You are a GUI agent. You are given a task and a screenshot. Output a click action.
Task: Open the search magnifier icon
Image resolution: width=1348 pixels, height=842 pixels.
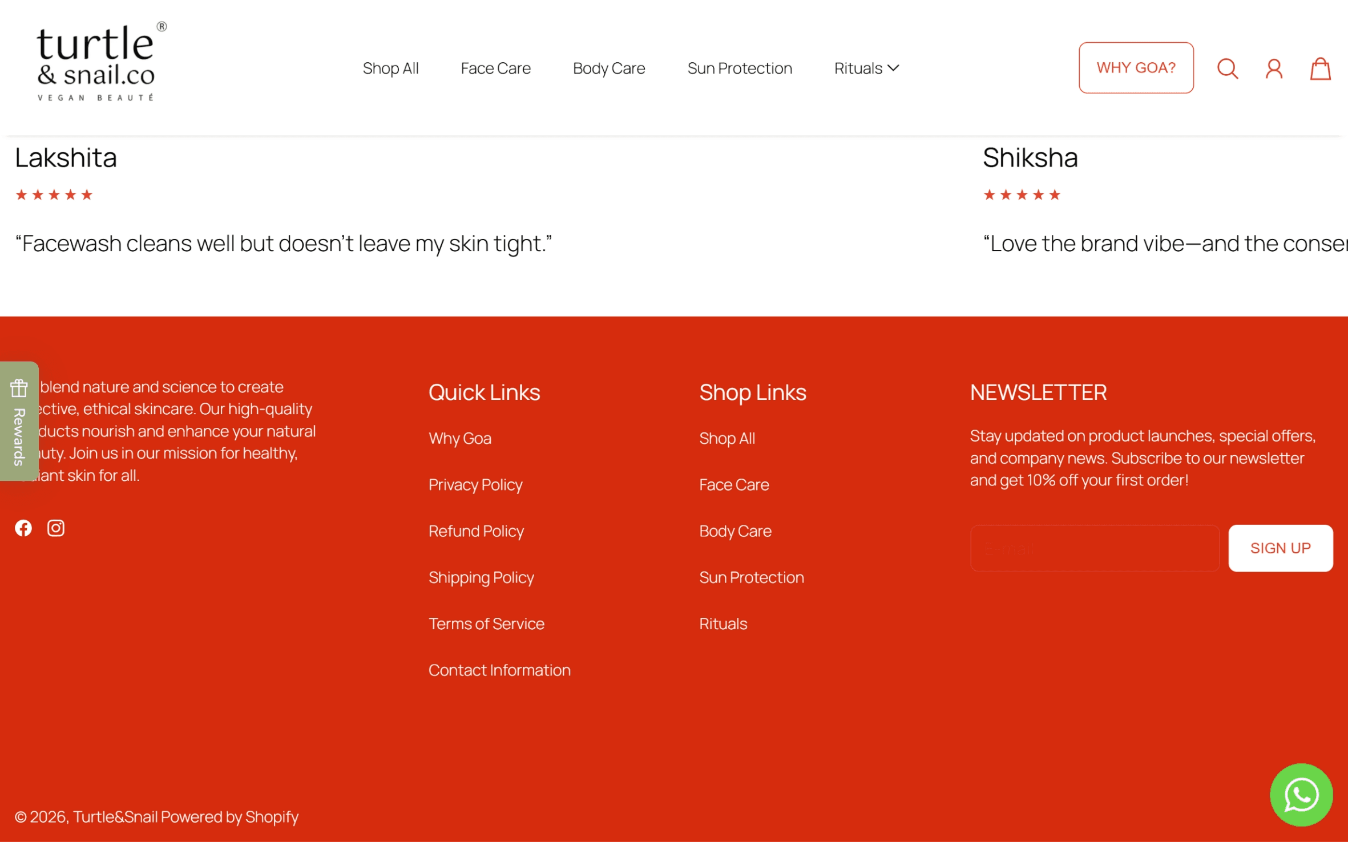1227,68
